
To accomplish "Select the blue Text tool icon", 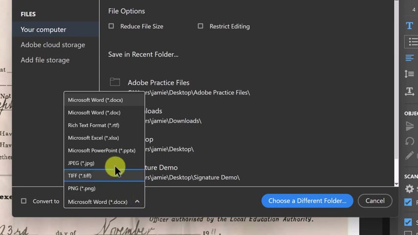I will pos(410,25).
